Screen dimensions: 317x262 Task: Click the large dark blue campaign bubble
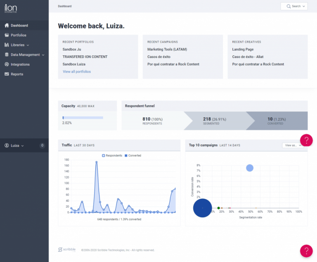point(202,208)
